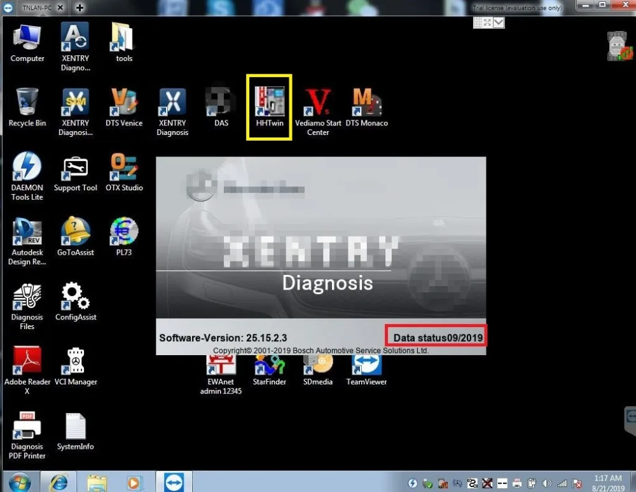Click the Action Center flag tray icon
The image size is (636, 492).
point(577,483)
